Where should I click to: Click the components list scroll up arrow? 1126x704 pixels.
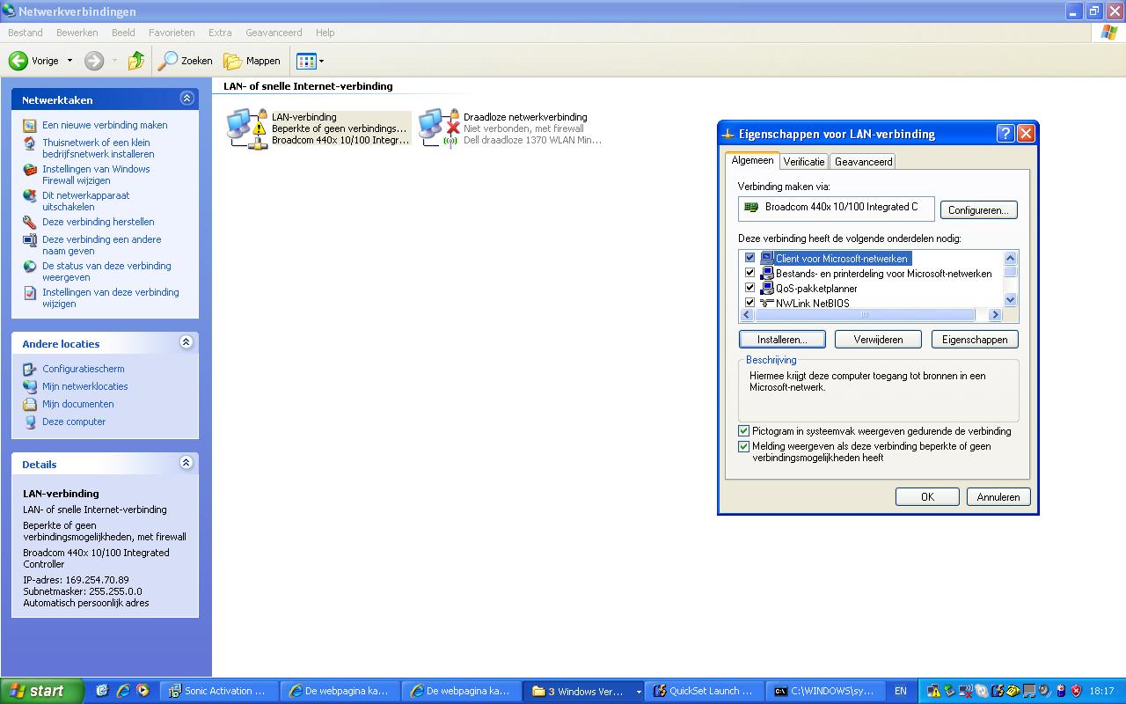pos(1010,258)
